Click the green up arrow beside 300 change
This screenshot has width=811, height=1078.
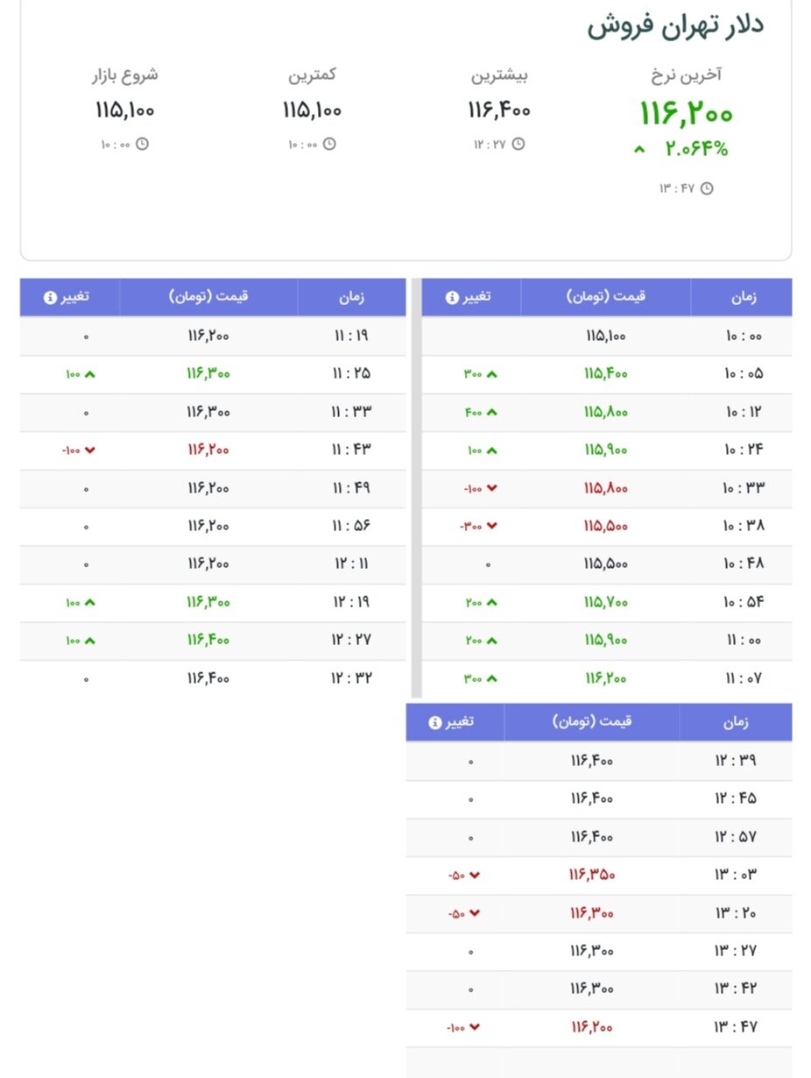(x=493, y=373)
